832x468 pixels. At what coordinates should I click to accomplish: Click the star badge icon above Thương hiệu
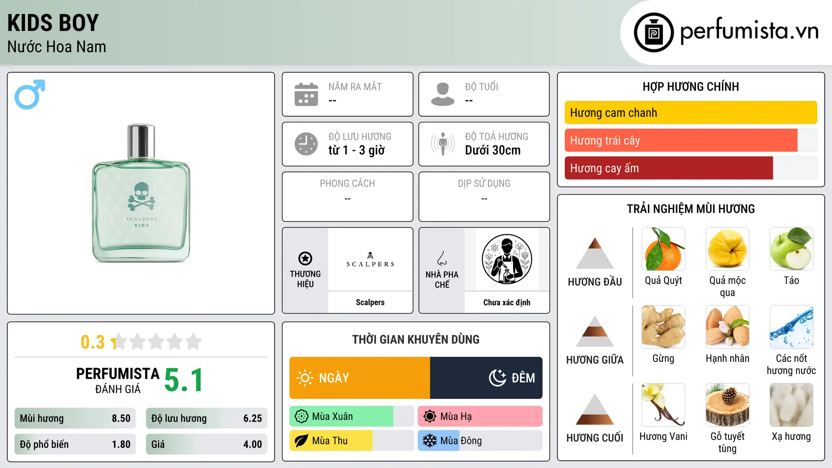[x=305, y=258]
